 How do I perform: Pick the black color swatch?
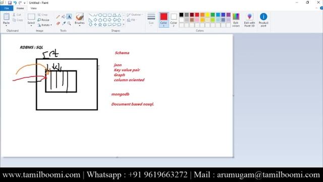tap(181, 15)
